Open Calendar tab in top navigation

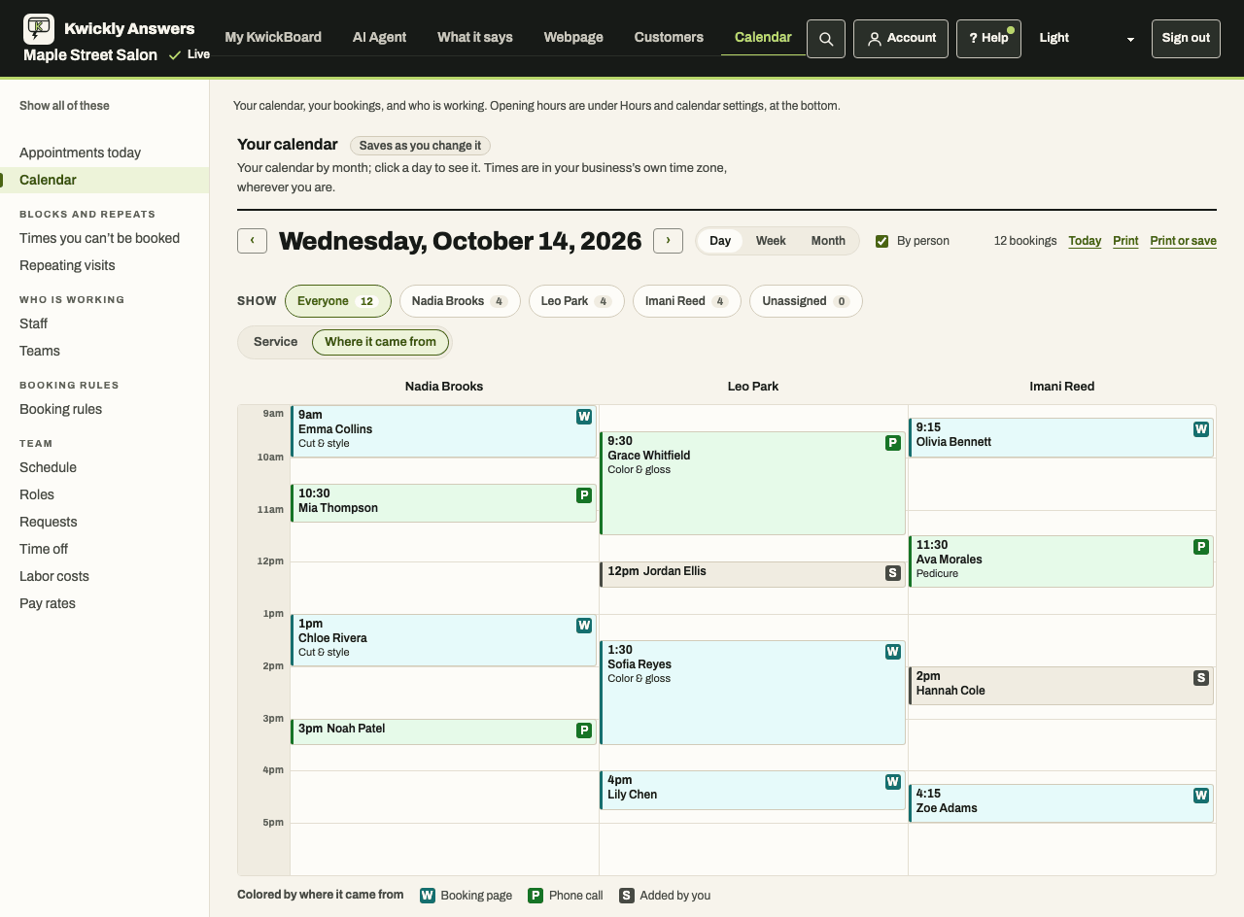pyautogui.click(x=763, y=37)
